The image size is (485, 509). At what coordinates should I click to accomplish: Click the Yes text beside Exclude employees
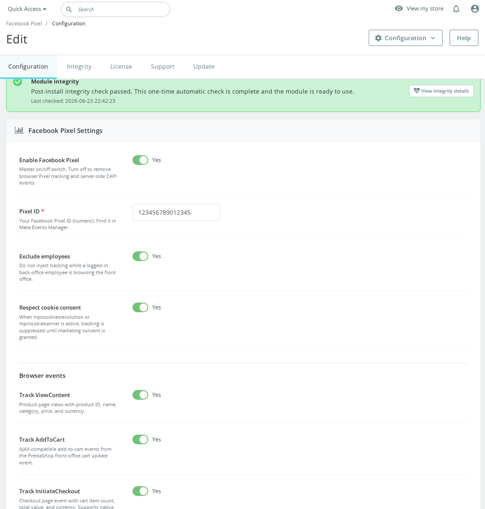point(157,256)
